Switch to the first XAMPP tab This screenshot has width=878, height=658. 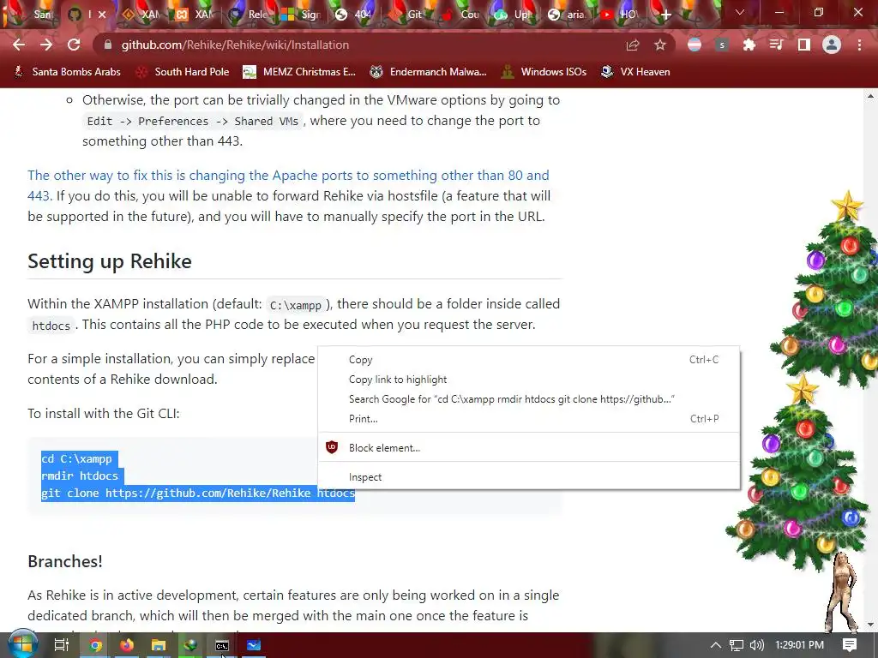(141, 15)
